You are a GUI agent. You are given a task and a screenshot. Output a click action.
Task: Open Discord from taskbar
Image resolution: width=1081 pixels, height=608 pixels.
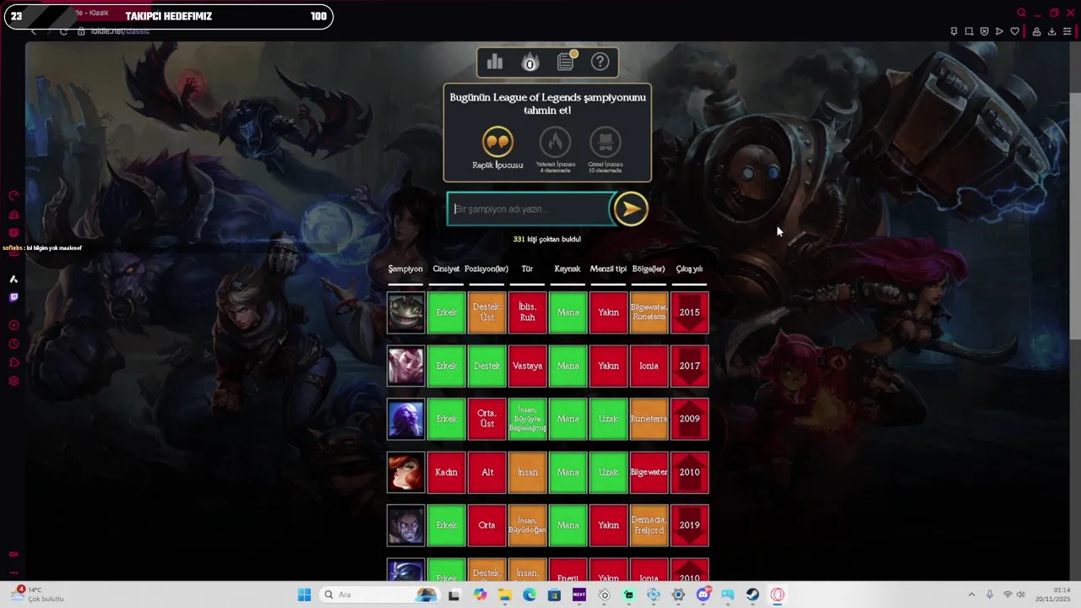[x=703, y=594]
